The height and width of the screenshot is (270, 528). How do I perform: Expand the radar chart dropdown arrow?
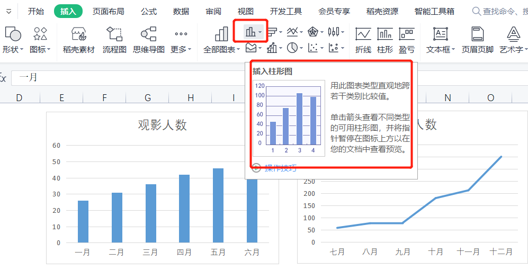pyautogui.click(x=323, y=32)
